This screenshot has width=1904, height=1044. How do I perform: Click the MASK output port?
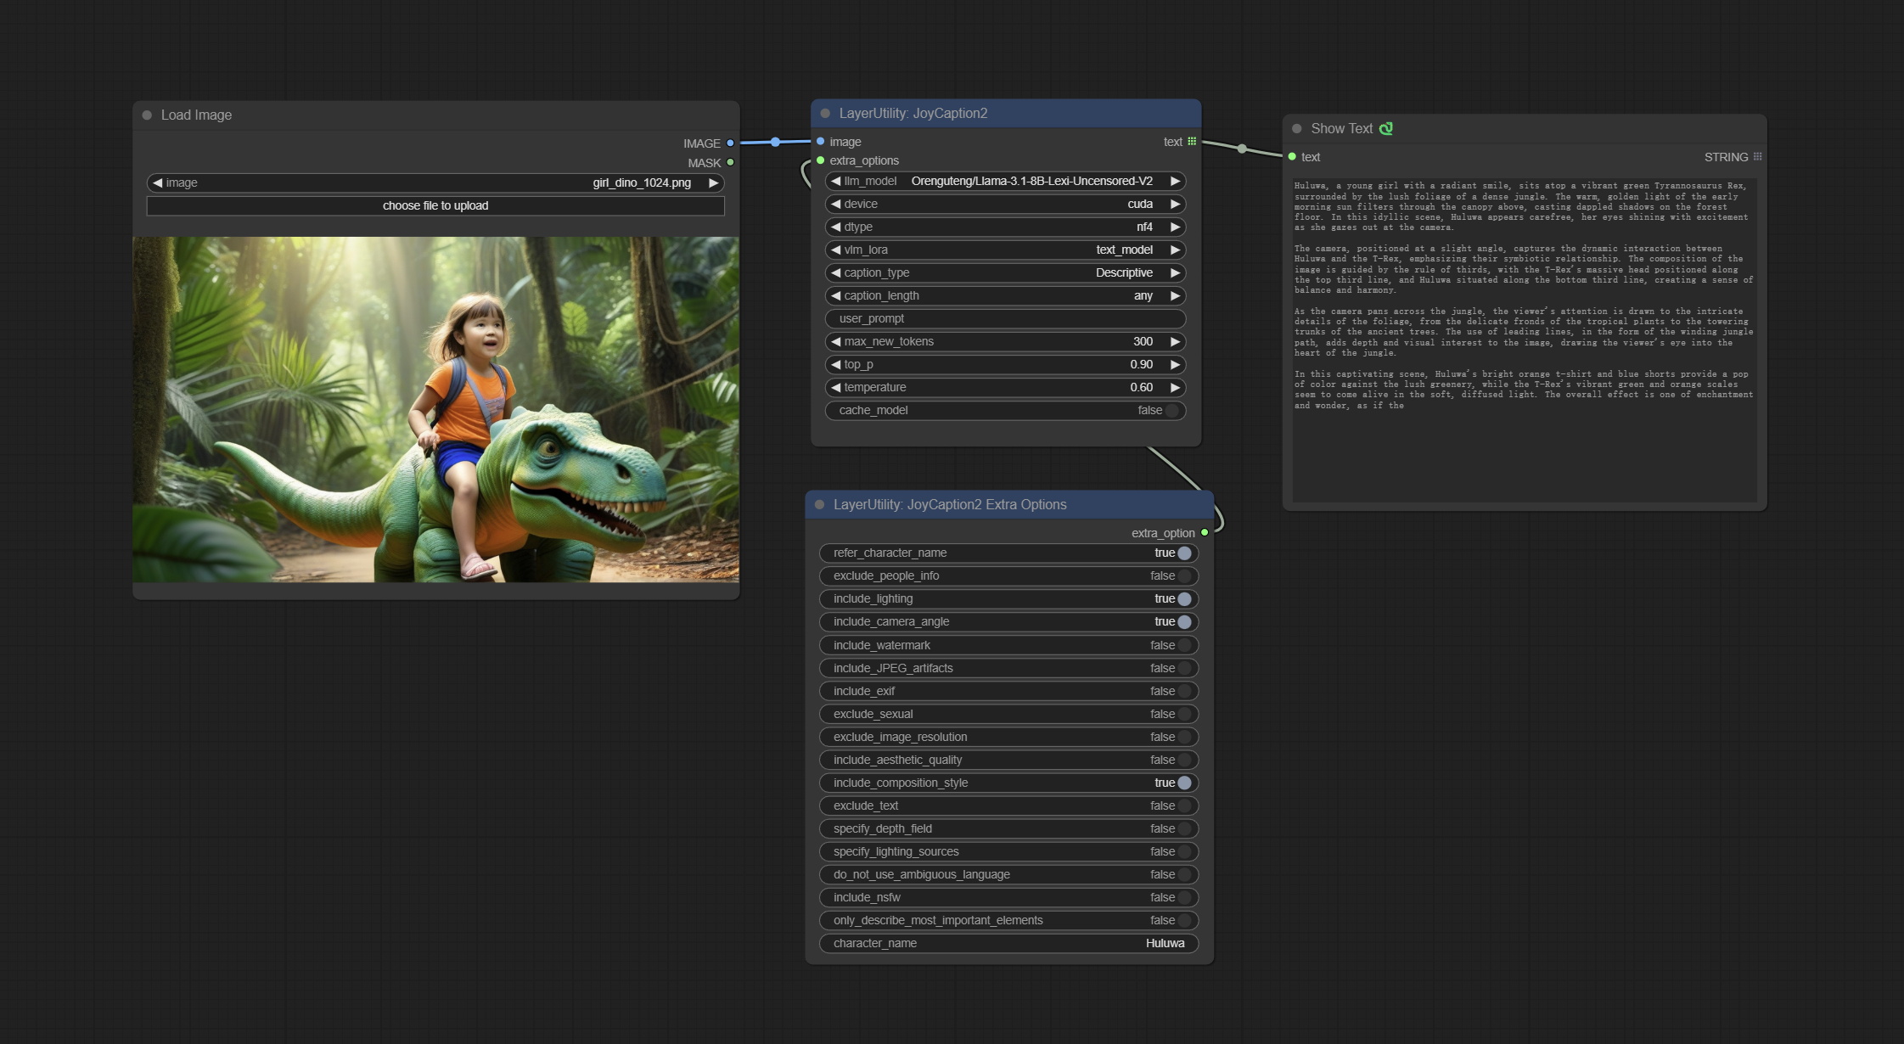[x=730, y=163]
